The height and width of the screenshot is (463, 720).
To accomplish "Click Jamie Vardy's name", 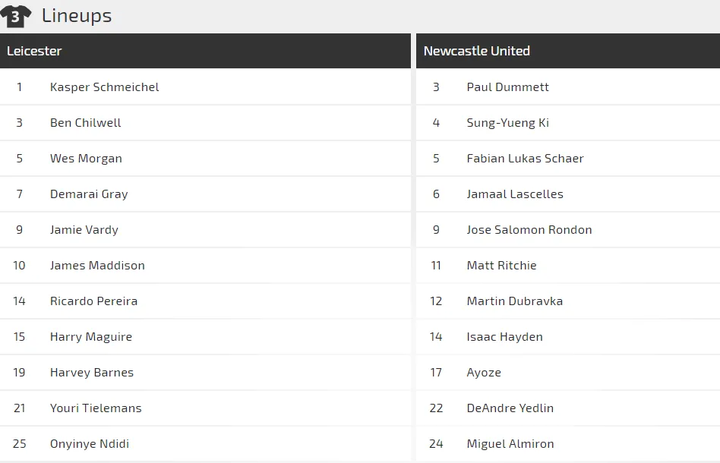I will pyautogui.click(x=84, y=230).
